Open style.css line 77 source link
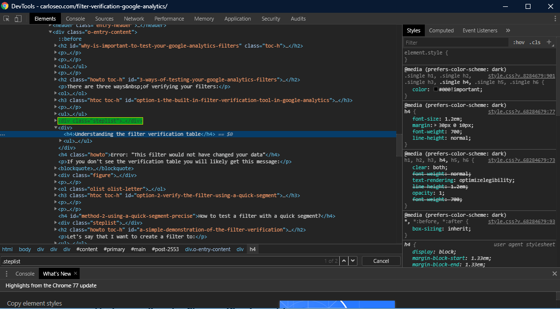This screenshot has width=560, height=309. click(522, 111)
